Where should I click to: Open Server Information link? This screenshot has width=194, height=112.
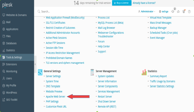coord(107,81)
